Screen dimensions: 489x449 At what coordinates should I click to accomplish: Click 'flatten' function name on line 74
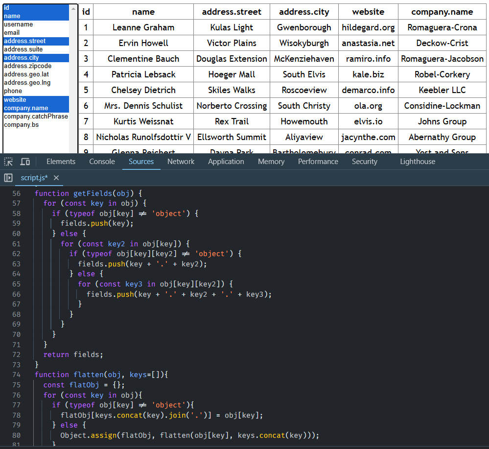[x=89, y=375]
